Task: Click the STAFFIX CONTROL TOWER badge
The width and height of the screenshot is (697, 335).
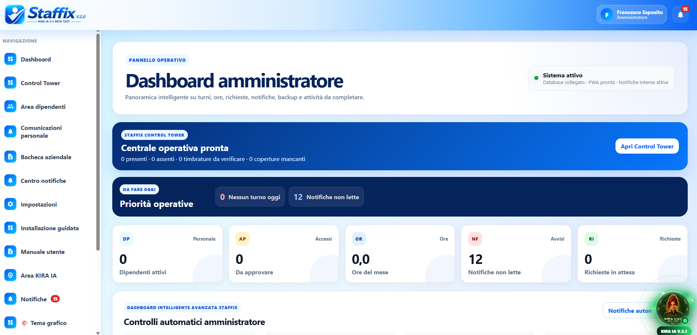Action: click(x=154, y=135)
